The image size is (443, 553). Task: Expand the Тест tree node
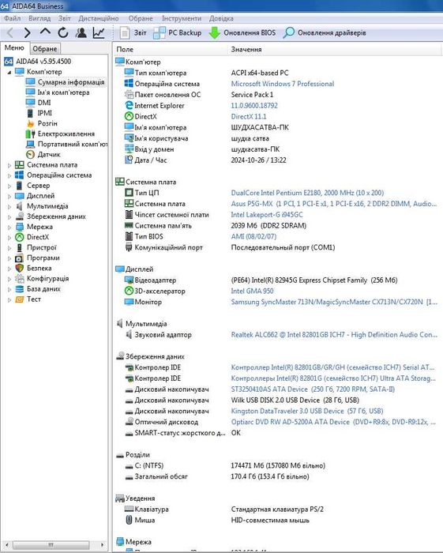pos(9,299)
